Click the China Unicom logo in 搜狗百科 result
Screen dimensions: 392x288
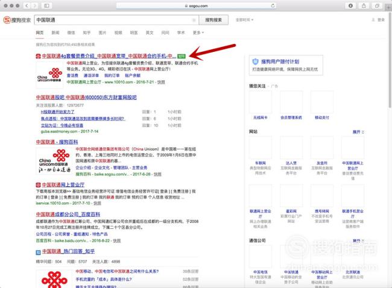coord(54,161)
